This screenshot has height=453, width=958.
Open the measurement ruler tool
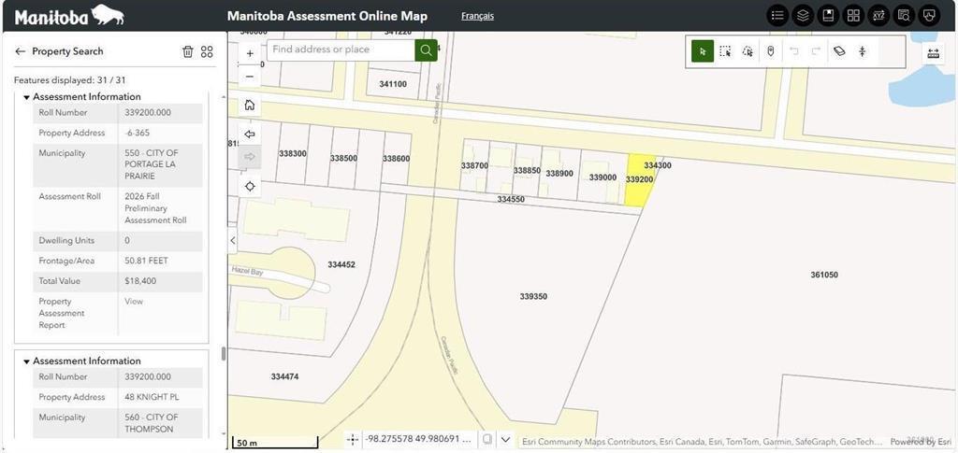pos(933,53)
